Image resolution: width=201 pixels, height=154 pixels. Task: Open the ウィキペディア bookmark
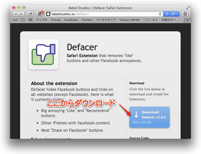(106, 20)
